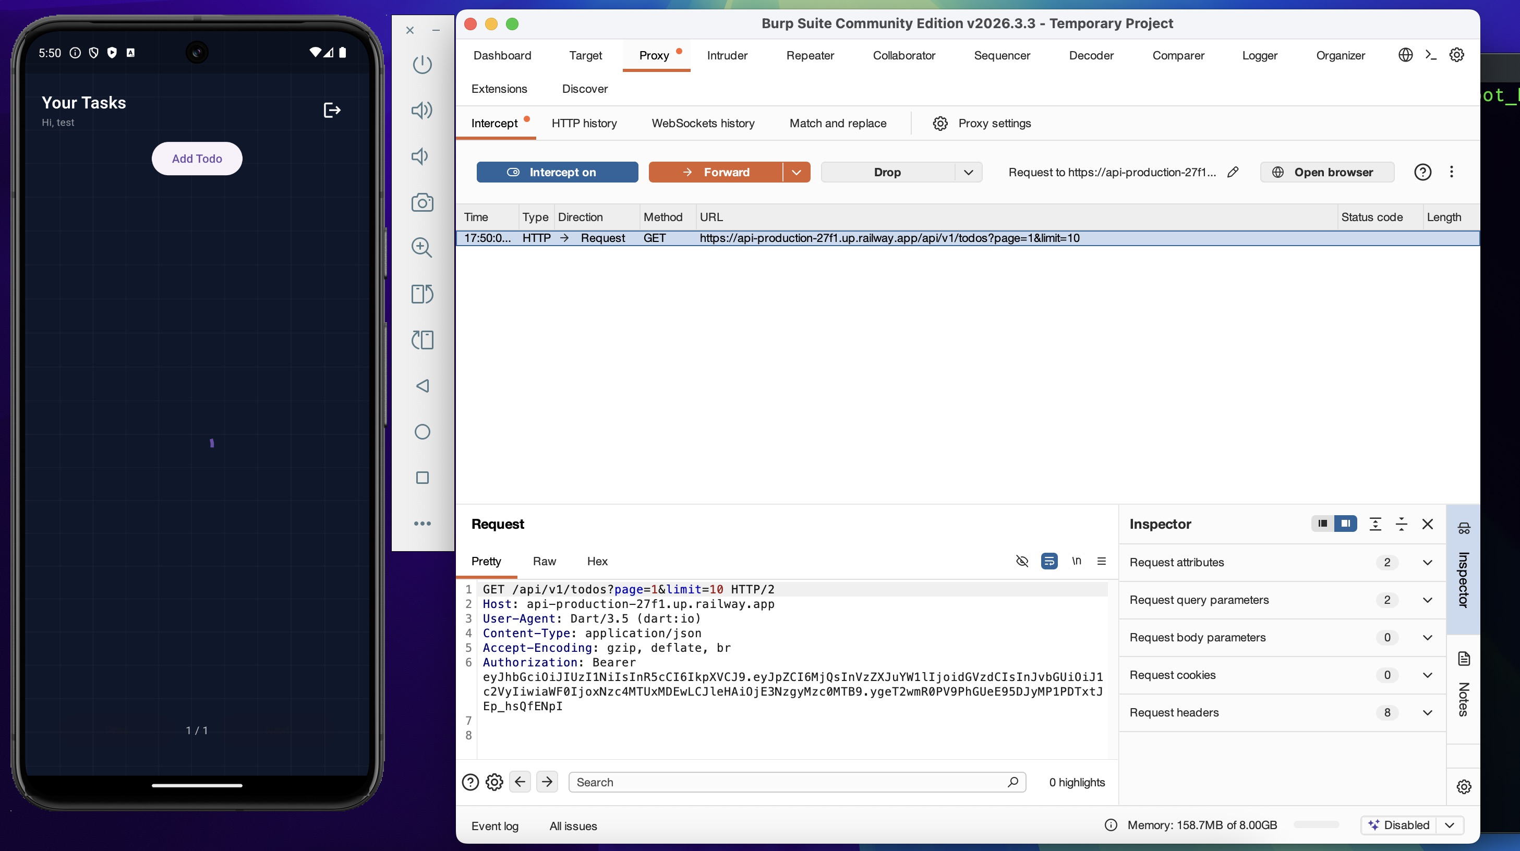The image size is (1520, 851).
Task: Open the intercept three-dot options menu
Action: [1452, 172]
